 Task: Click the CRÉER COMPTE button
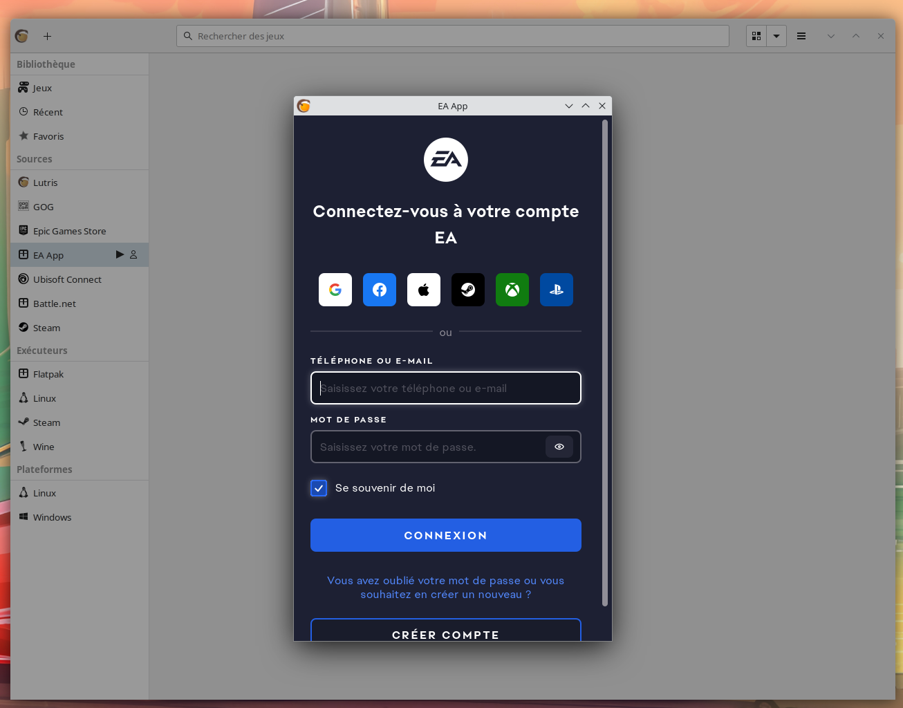[x=446, y=631]
